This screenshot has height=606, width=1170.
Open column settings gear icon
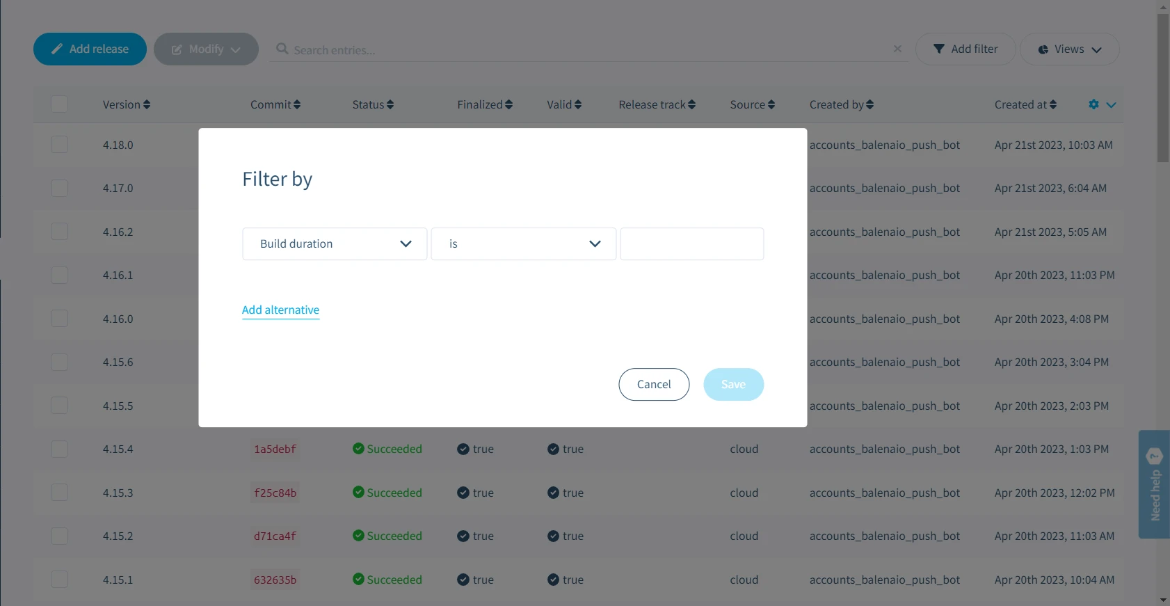pos(1094,104)
